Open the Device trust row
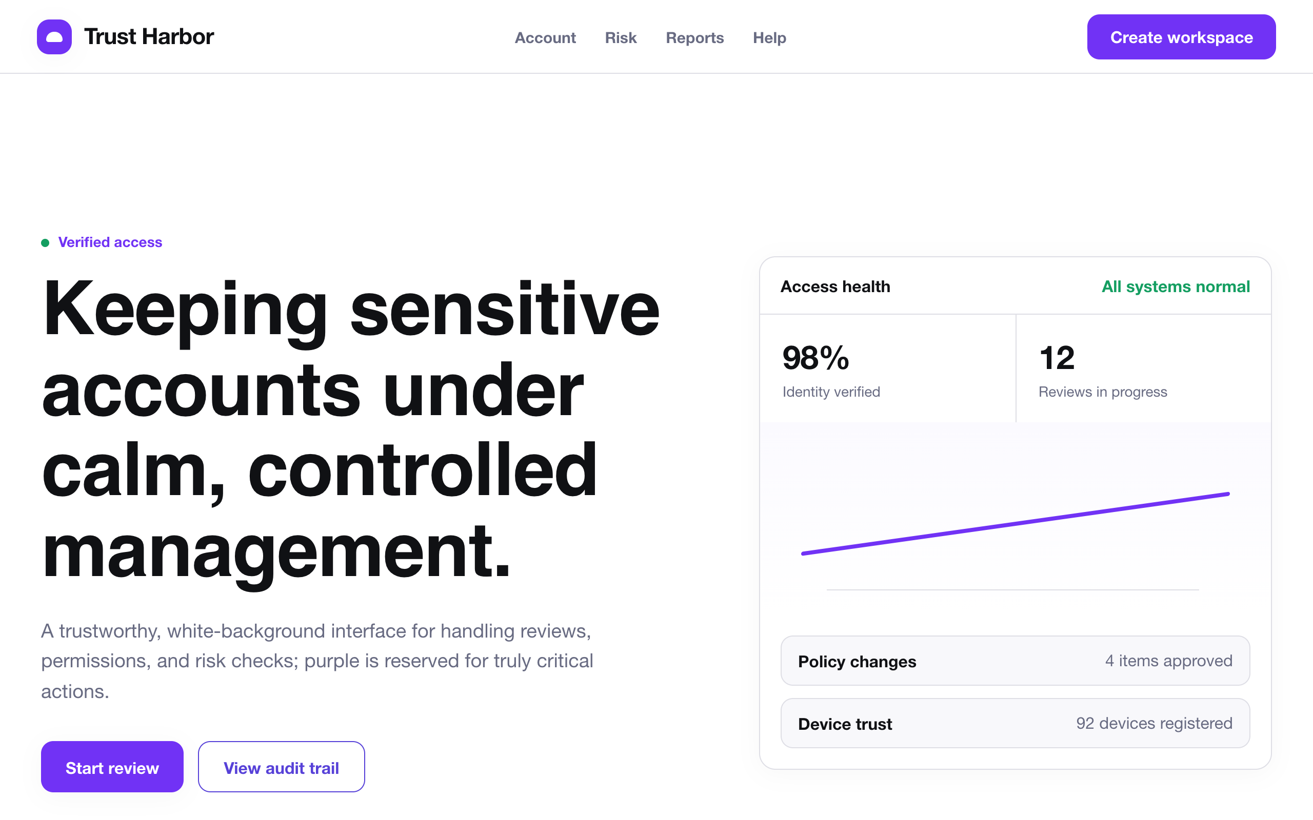The image size is (1313, 820). (1015, 723)
